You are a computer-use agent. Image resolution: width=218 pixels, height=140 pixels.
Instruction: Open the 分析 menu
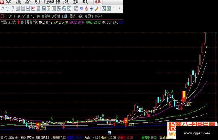click(x=37, y=2)
